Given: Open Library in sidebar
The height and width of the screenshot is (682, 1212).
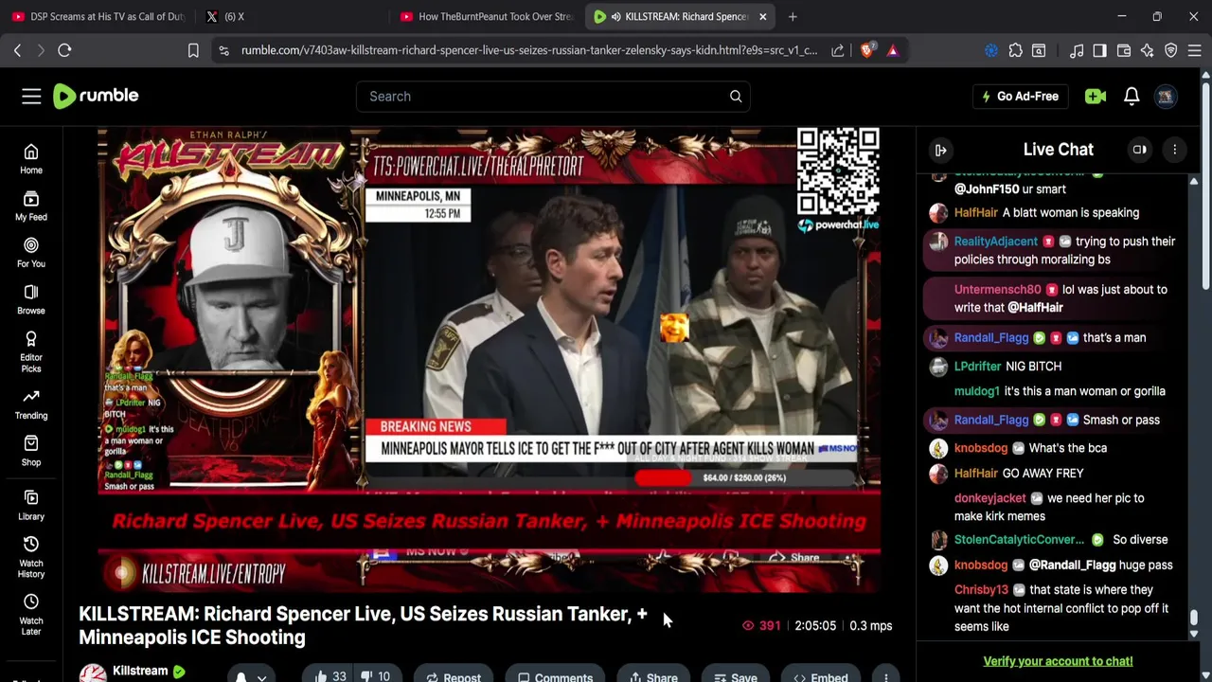Looking at the screenshot, I should 31,505.
